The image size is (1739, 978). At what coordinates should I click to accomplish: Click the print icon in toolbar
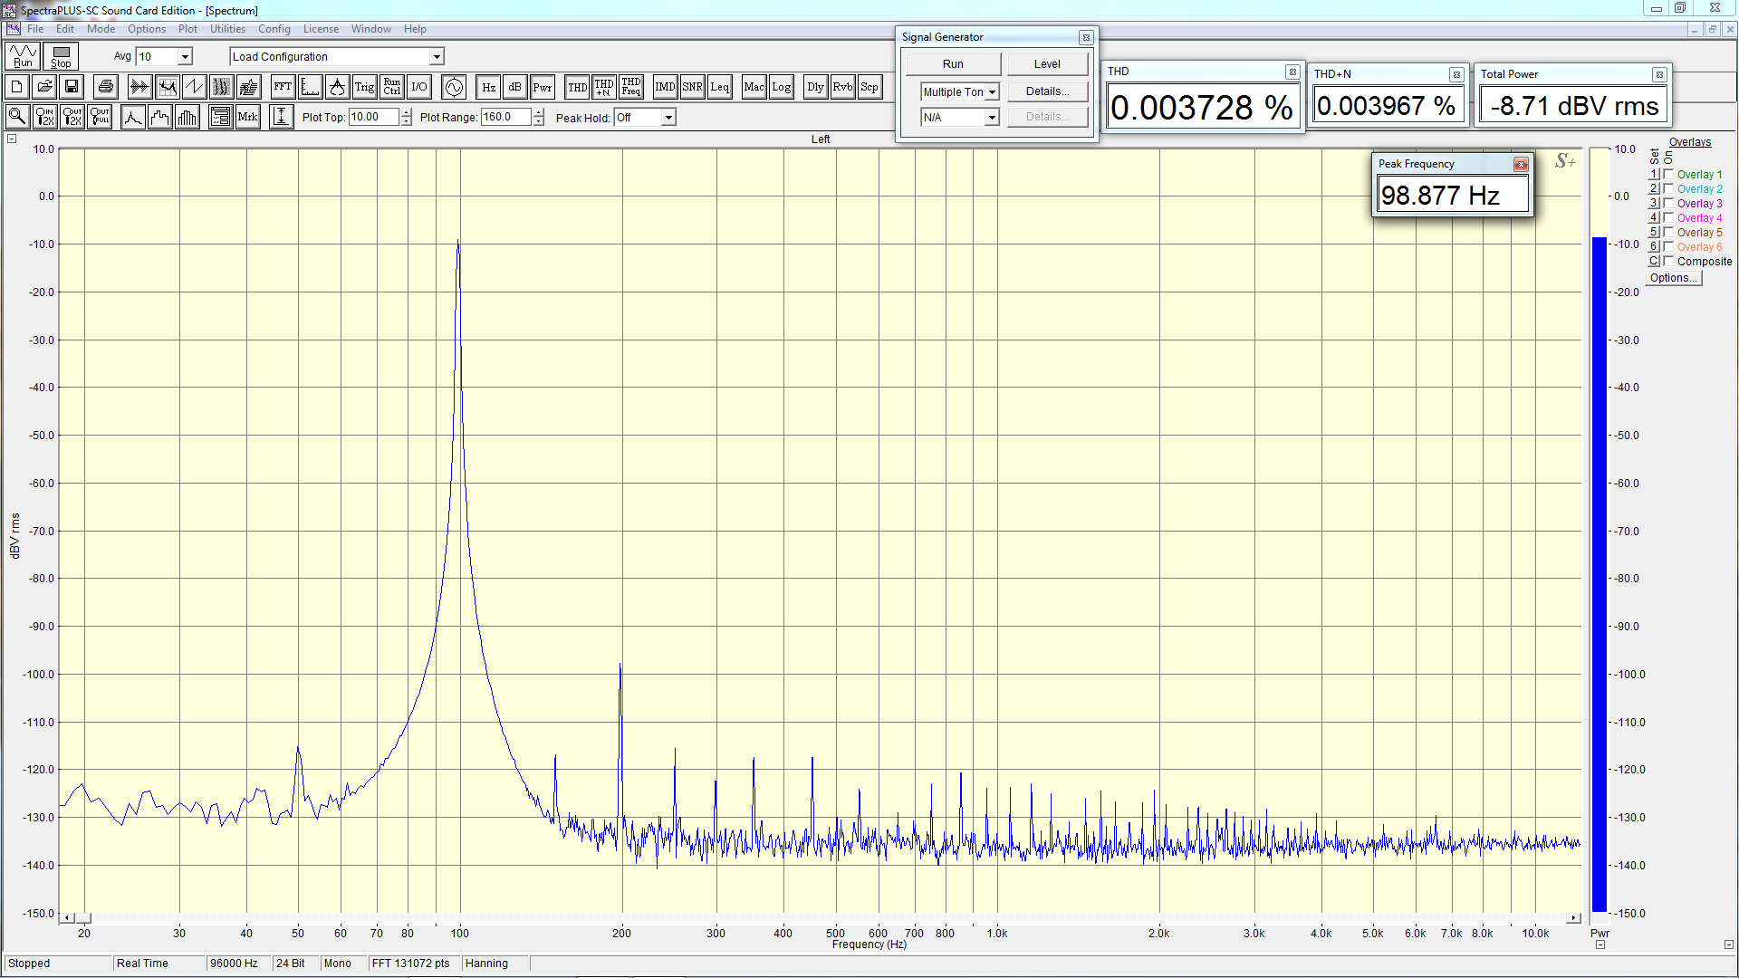106,87
